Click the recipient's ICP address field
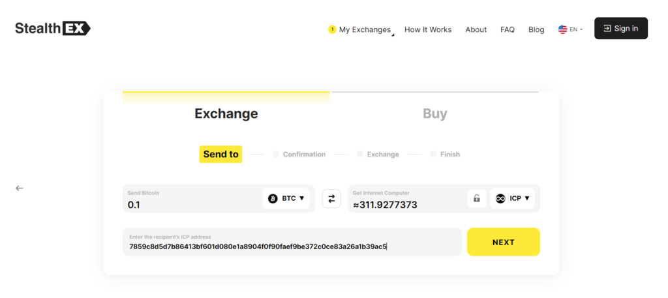The width and height of the screenshot is (668, 298). click(292, 242)
